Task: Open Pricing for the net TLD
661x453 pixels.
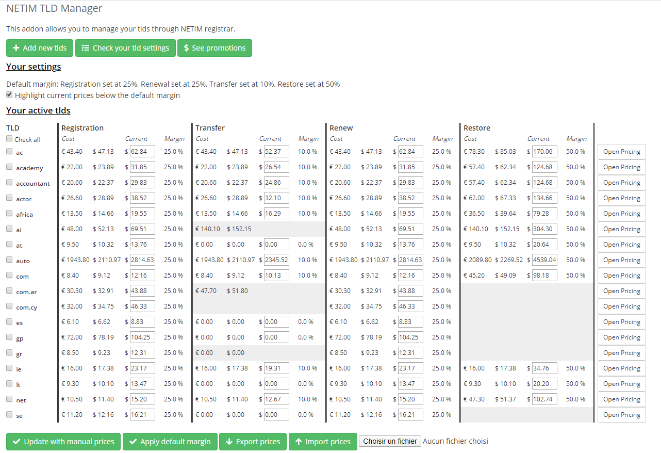Action: 622,399
